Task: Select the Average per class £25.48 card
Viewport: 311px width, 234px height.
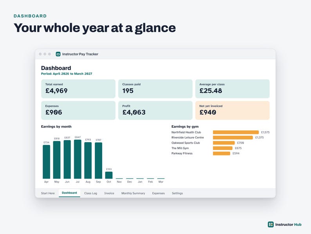Action: tap(232, 89)
